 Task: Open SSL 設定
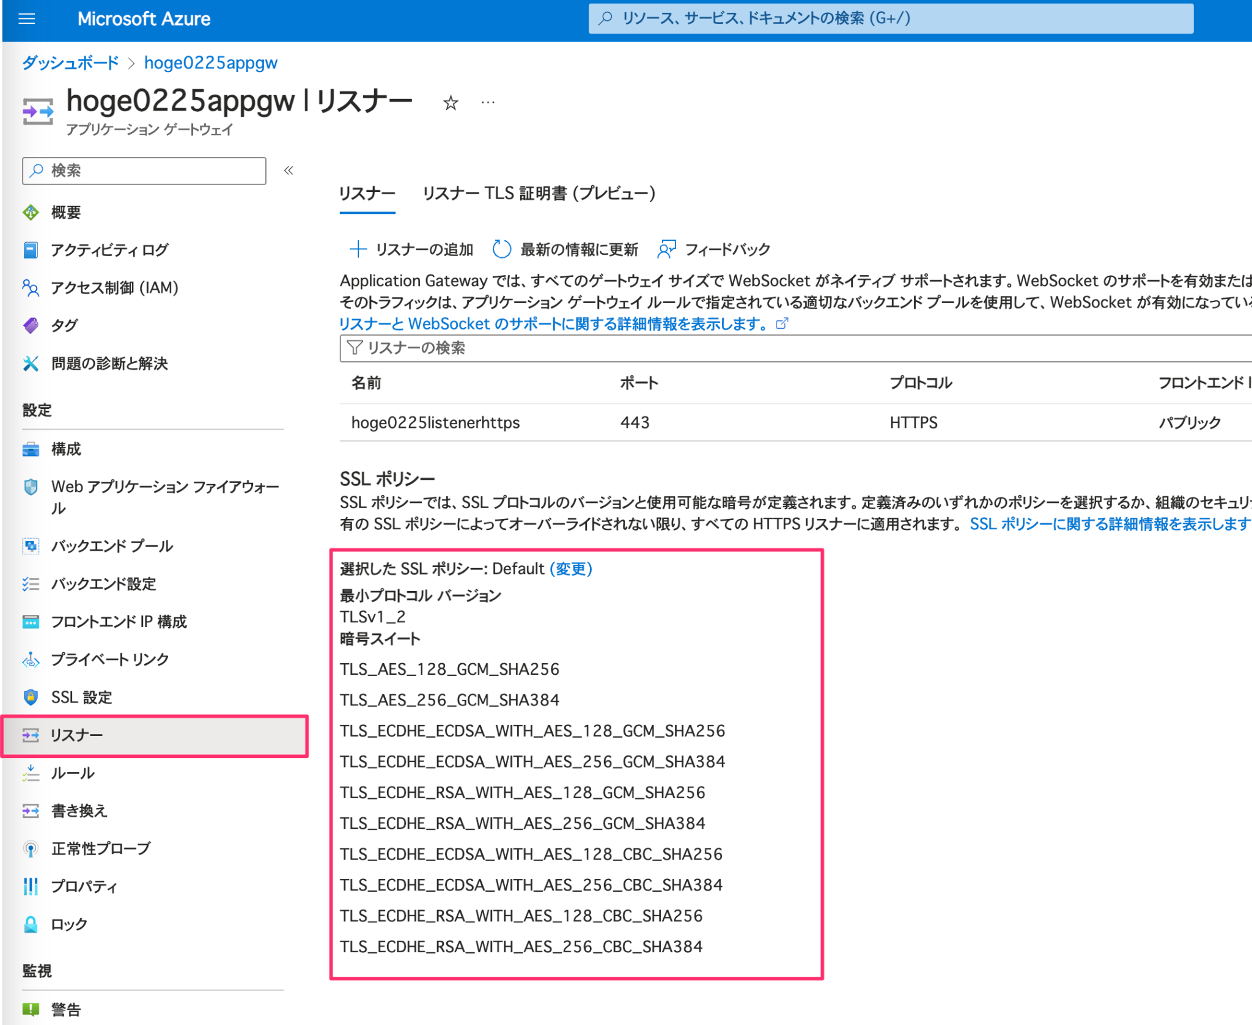[81, 697]
